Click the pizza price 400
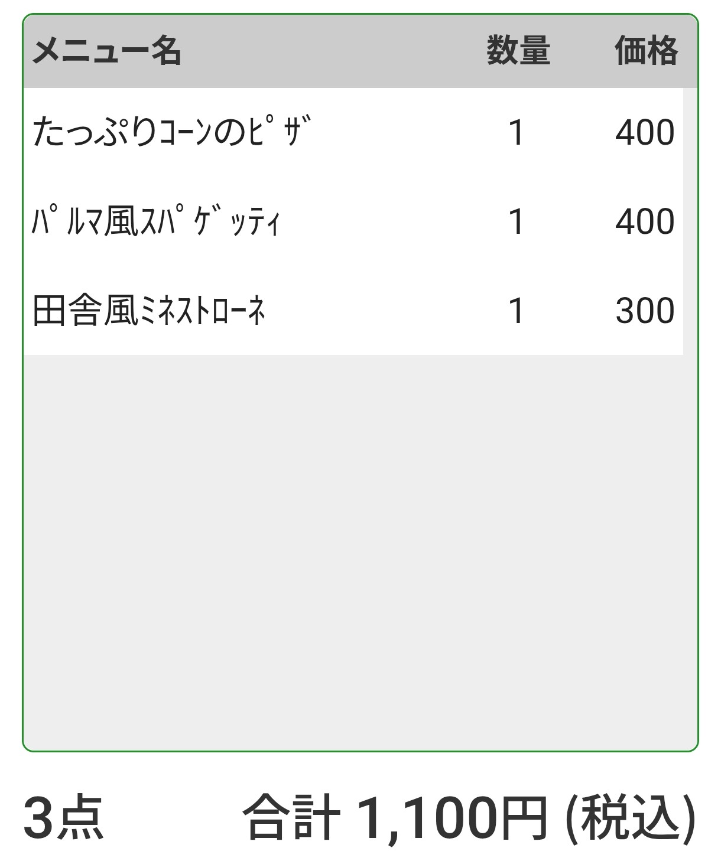Screen dimensions: 721x861 [645, 132]
